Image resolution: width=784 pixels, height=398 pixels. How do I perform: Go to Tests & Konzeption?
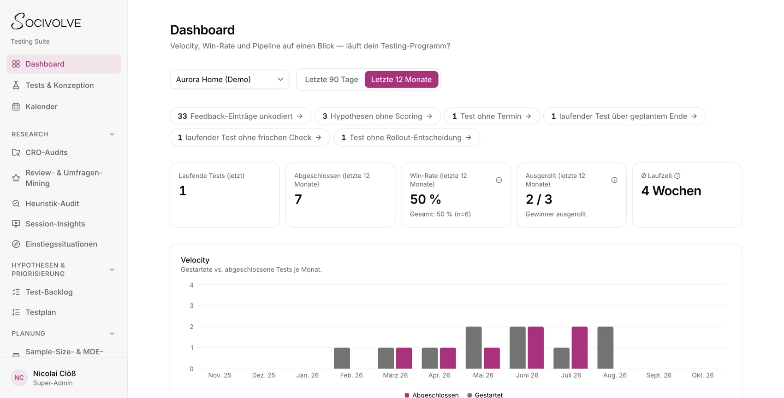64,85
